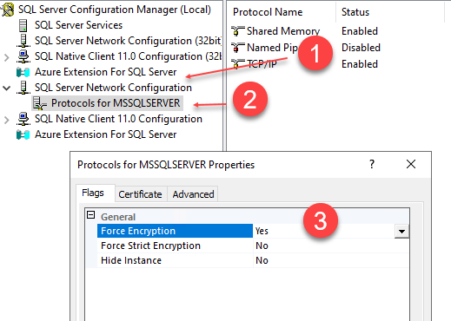Select SQL Server Configuration Manager (Local) root node
451x321 pixels.
[115, 10]
